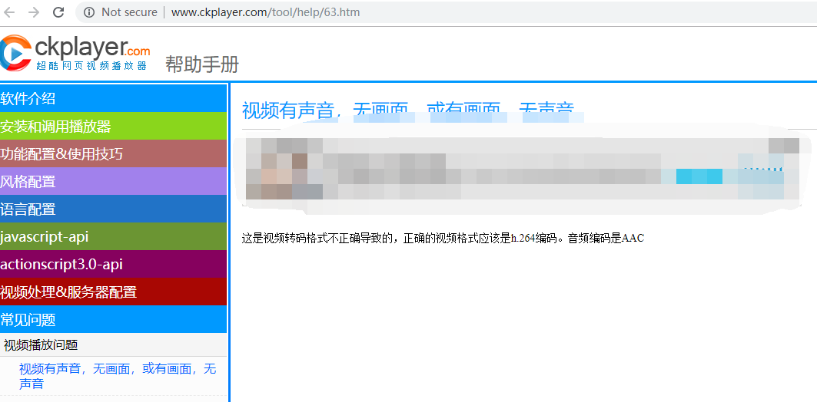This screenshot has width=817, height=402.
Task: Open the ckplayer.com logo
Action: tap(75, 52)
